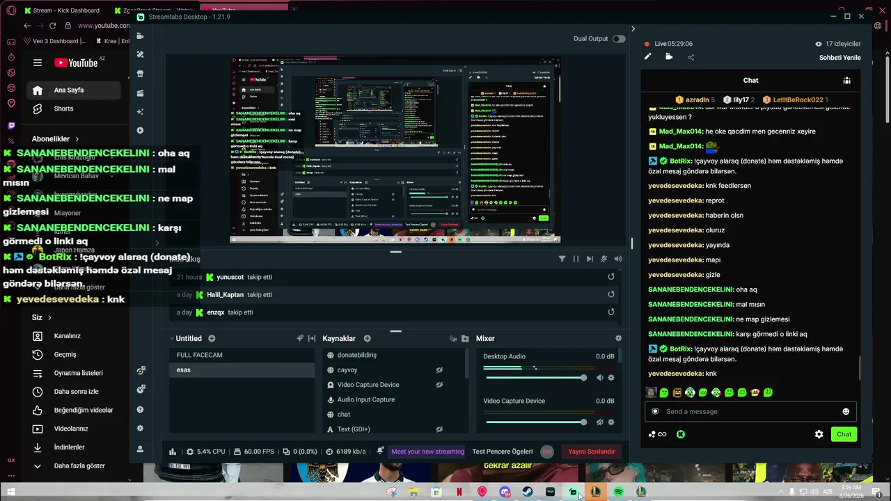Toggle visibility of Text (GDI+) source
Viewport: 891px width, 501px height.
tap(439, 429)
